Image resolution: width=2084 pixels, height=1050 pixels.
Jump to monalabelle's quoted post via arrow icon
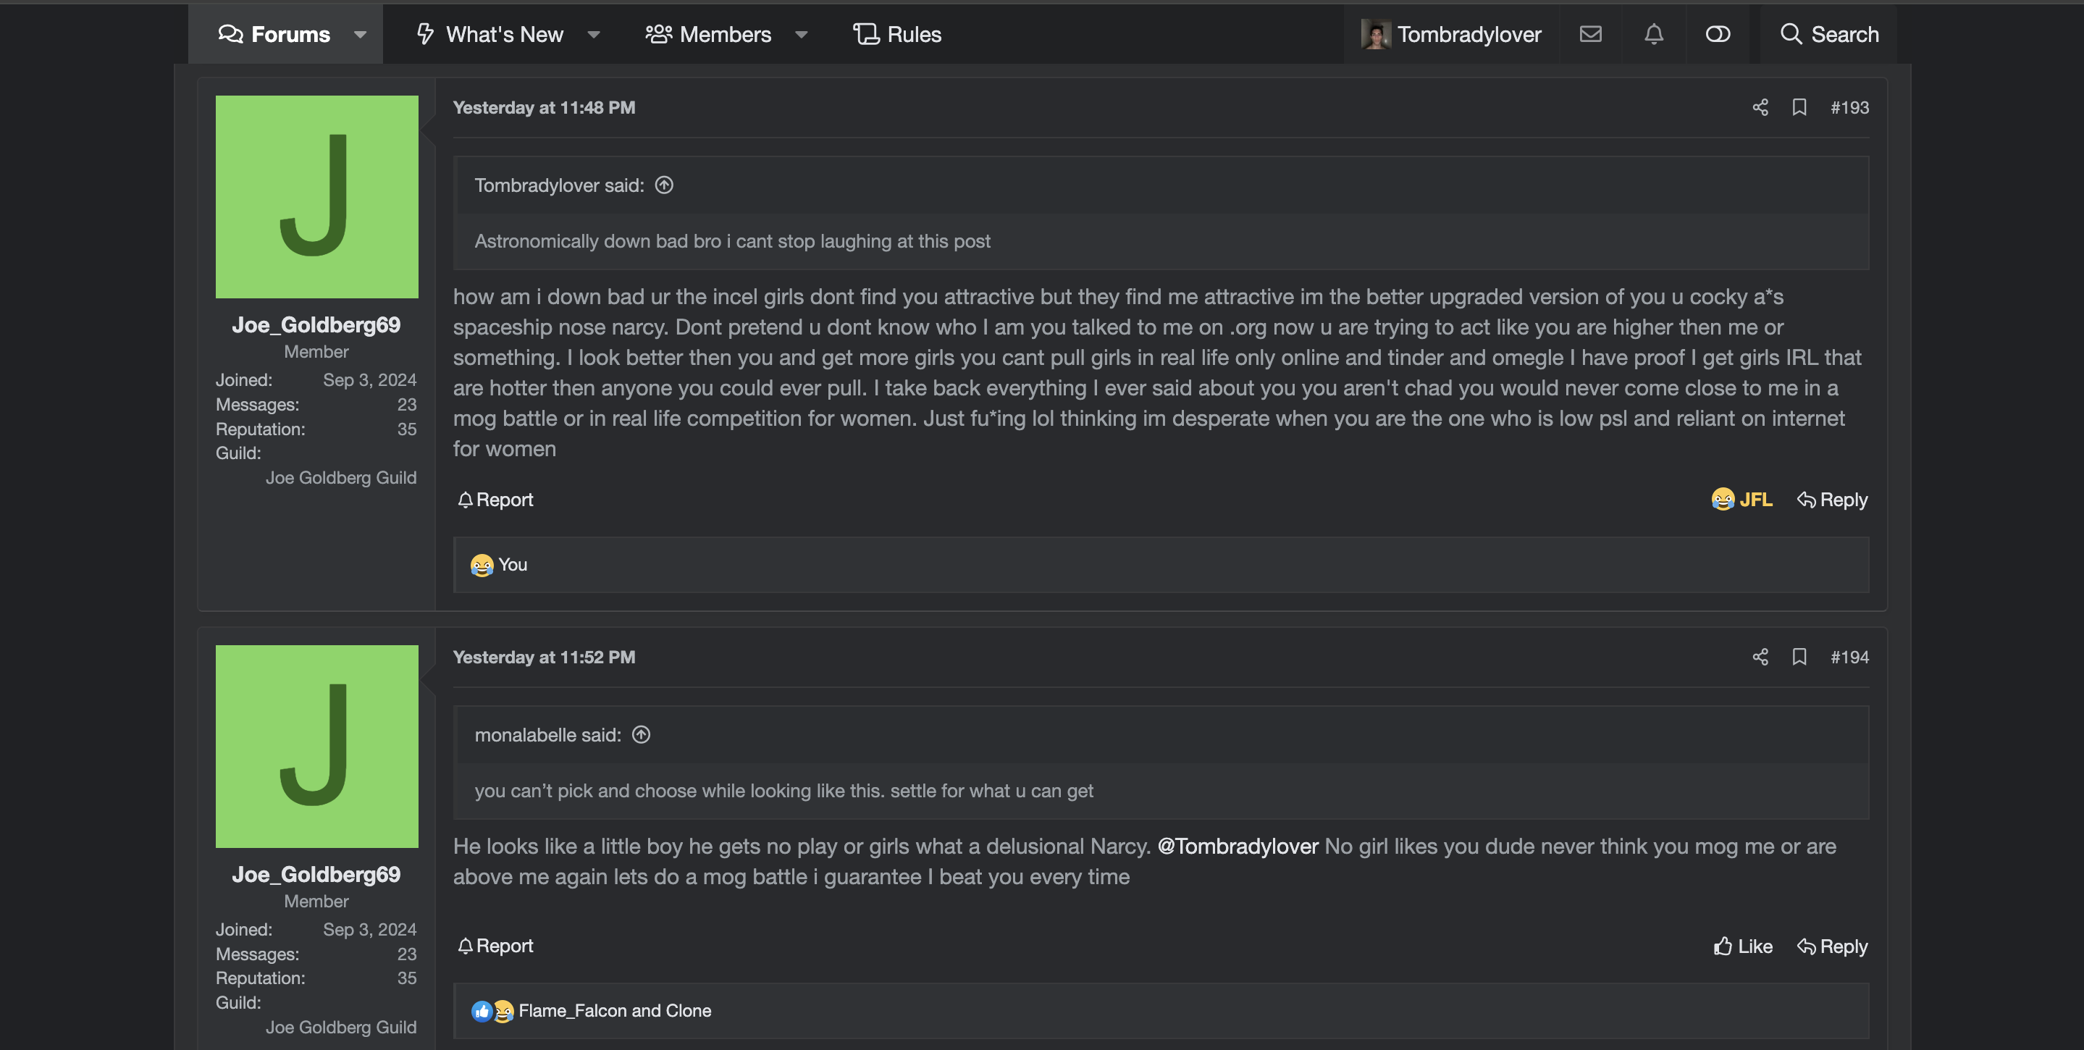[641, 734]
